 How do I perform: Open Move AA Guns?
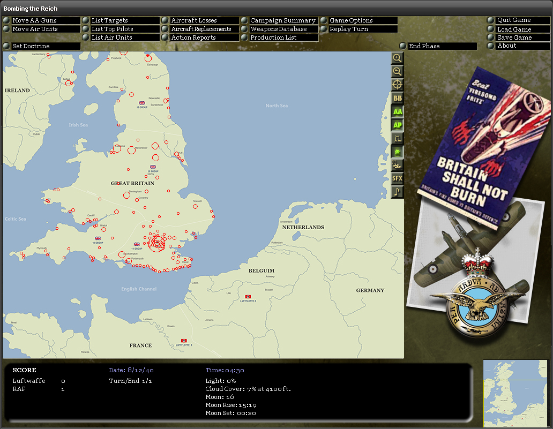tap(42, 20)
